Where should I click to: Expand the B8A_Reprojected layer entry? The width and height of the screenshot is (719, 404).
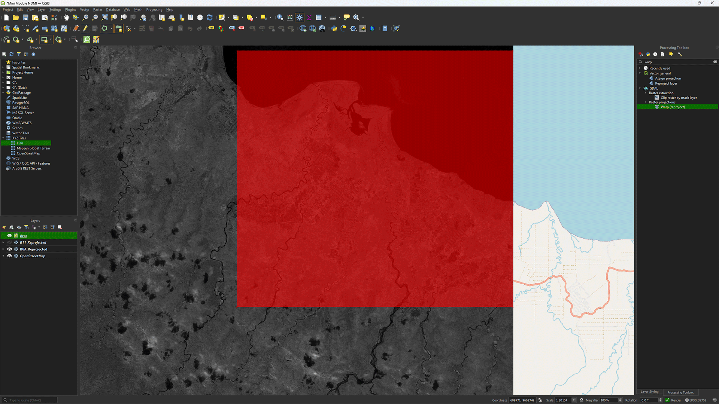click(3, 249)
